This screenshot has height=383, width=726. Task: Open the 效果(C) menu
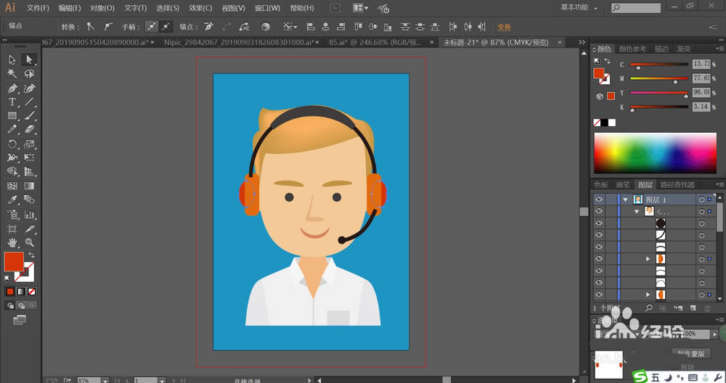(200, 8)
